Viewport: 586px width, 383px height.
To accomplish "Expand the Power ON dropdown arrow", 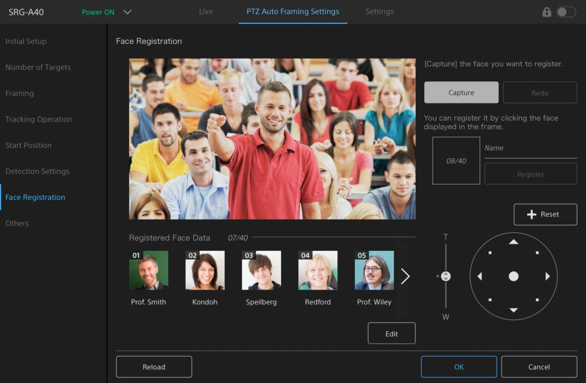I will pyautogui.click(x=127, y=12).
